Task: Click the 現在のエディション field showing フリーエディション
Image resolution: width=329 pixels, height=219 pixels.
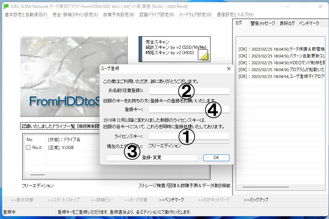Action: pos(189,146)
